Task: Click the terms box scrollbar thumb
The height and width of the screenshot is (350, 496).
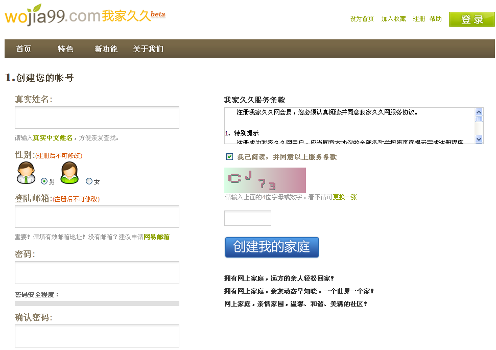Action: point(479,119)
